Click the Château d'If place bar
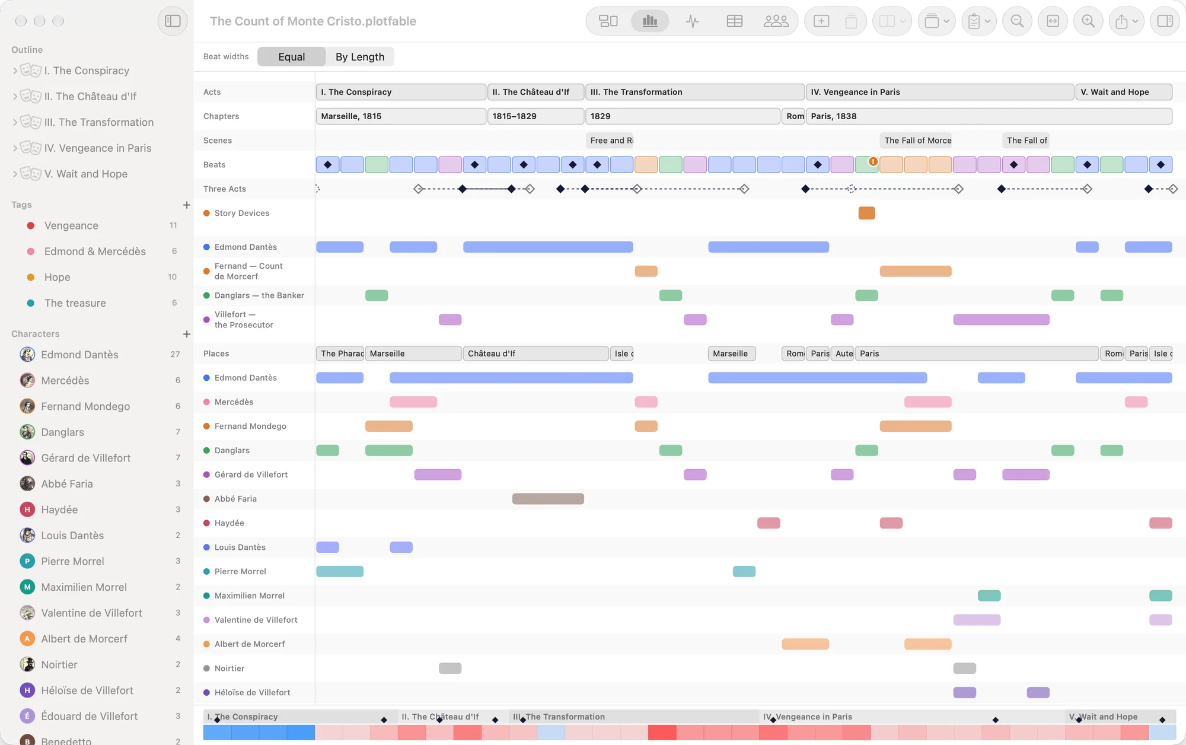Viewport: 1186px width, 745px height. (536, 354)
